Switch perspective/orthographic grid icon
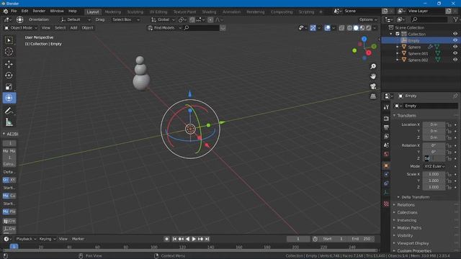This screenshot has width=461, height=259. 373,96
